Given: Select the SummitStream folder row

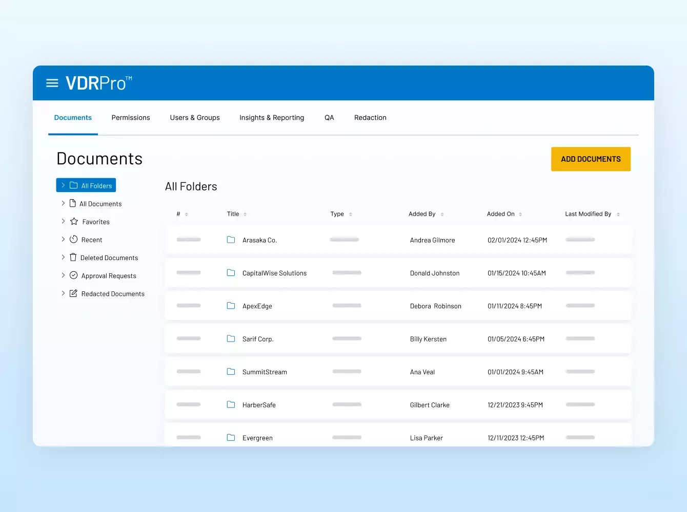Looking at the screenshot, I should [x=397, y=372].
